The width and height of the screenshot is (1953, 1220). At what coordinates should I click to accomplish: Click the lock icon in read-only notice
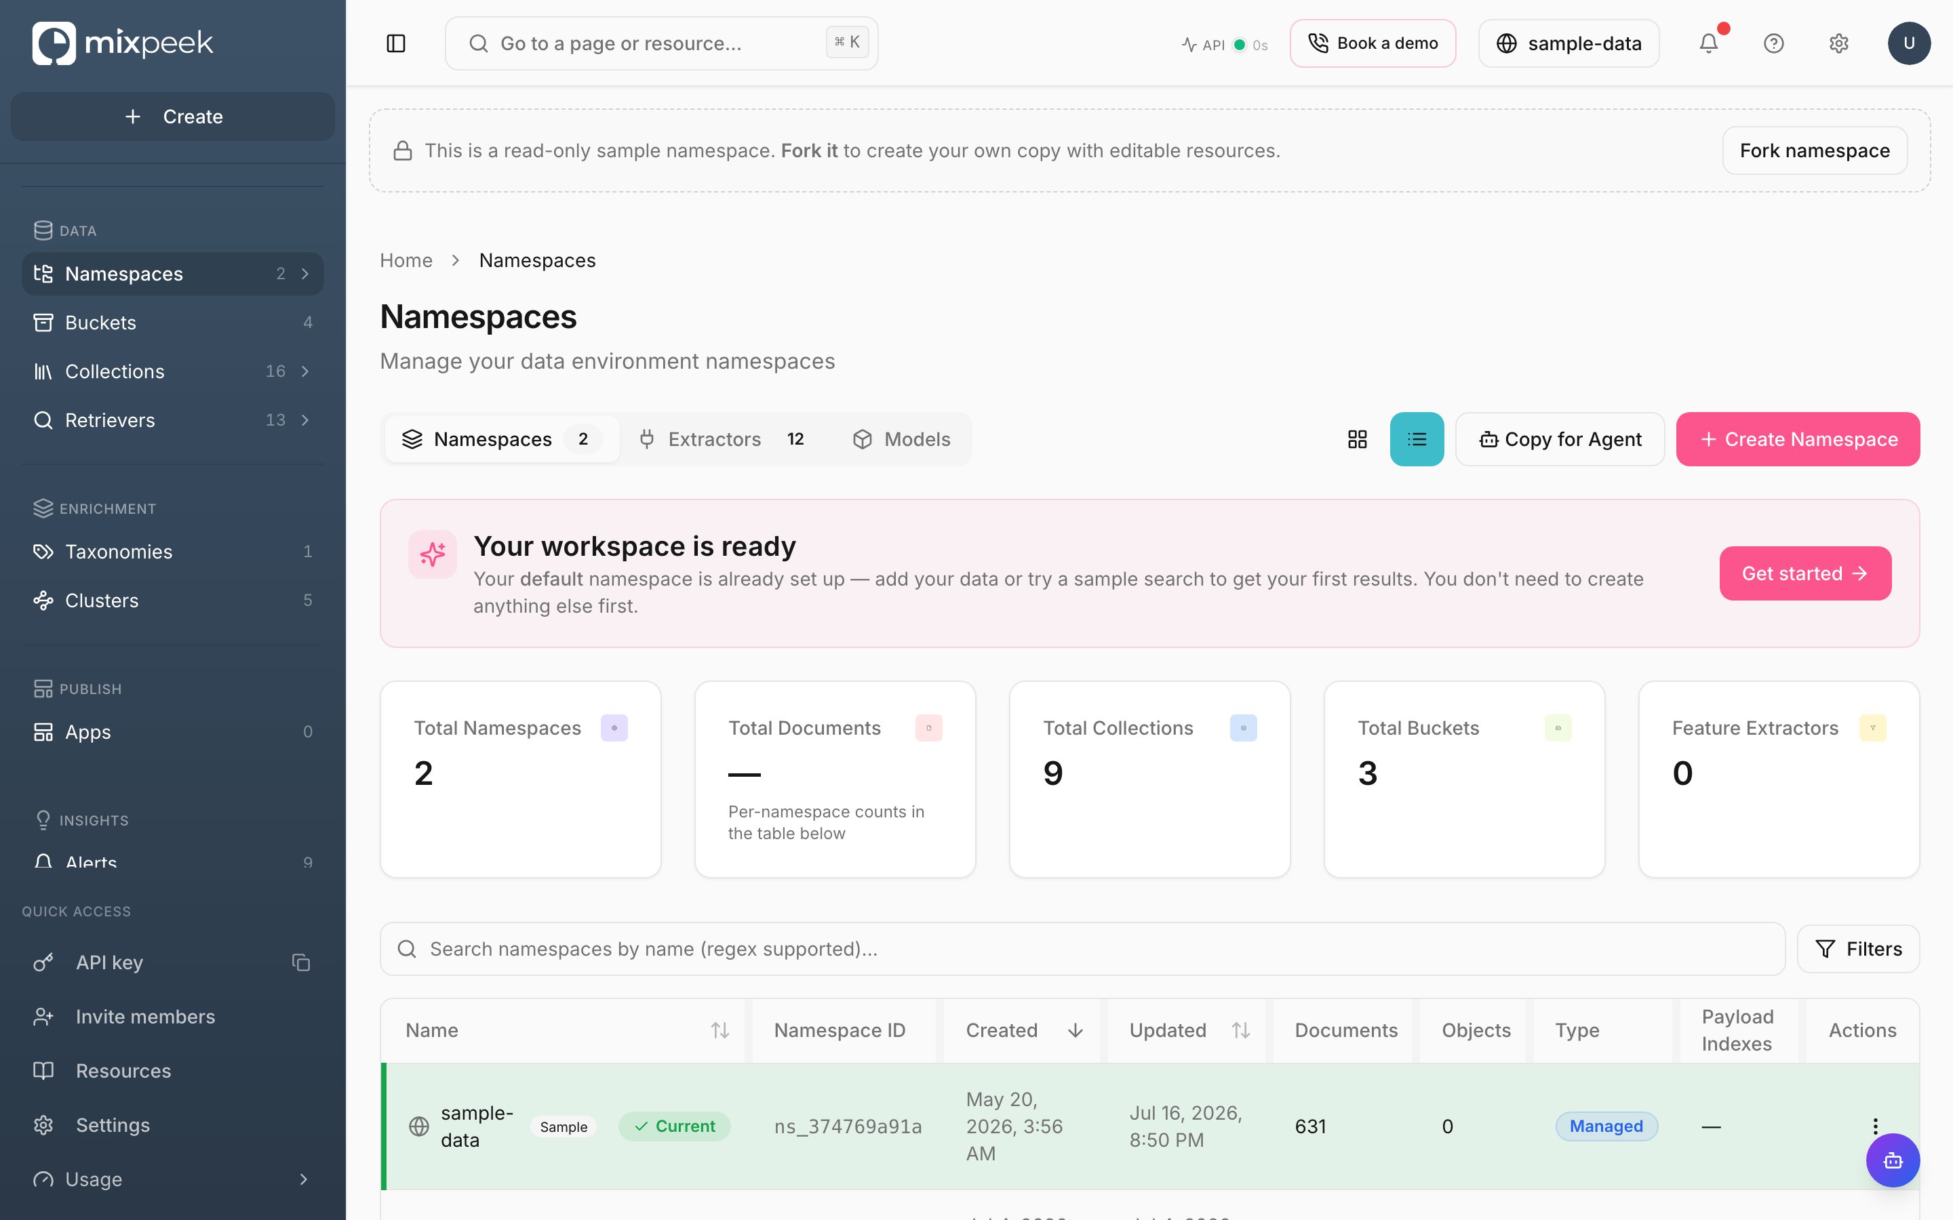point(403,151)
